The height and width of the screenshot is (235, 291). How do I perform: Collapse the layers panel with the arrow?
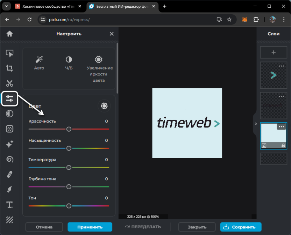(256, 124)
